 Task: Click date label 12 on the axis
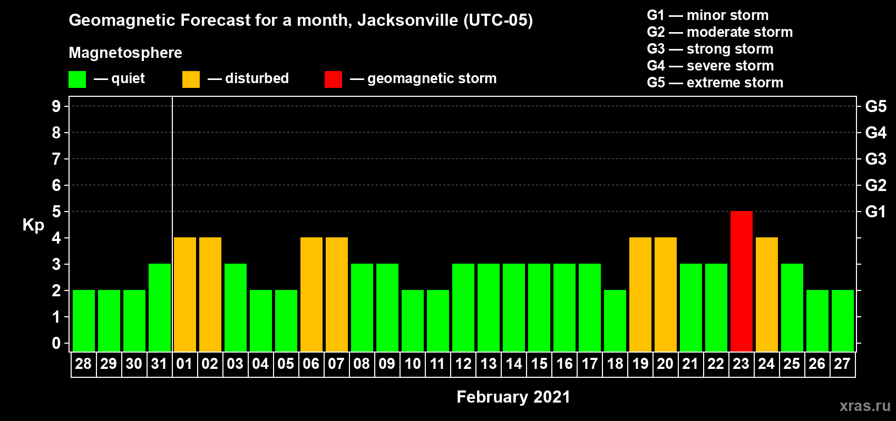tap(463, 364)
